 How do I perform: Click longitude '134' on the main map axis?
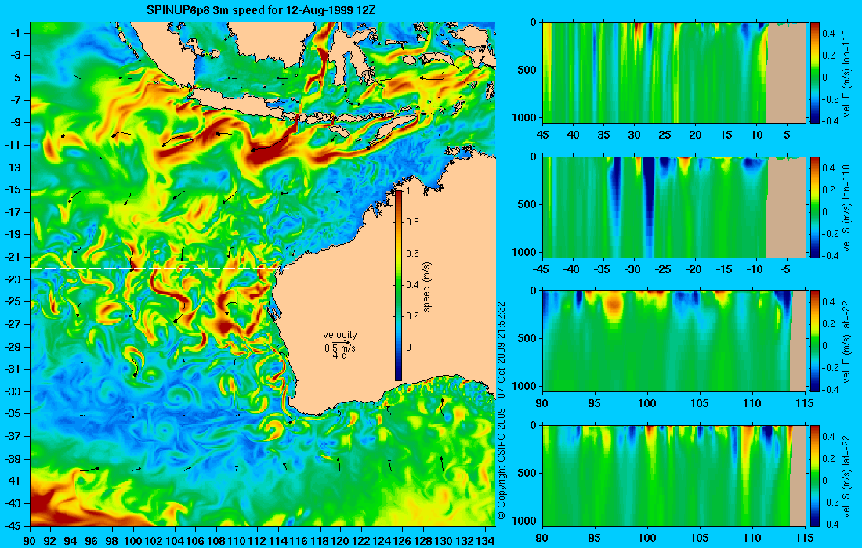pyautogui.click(x=485, y=540)
